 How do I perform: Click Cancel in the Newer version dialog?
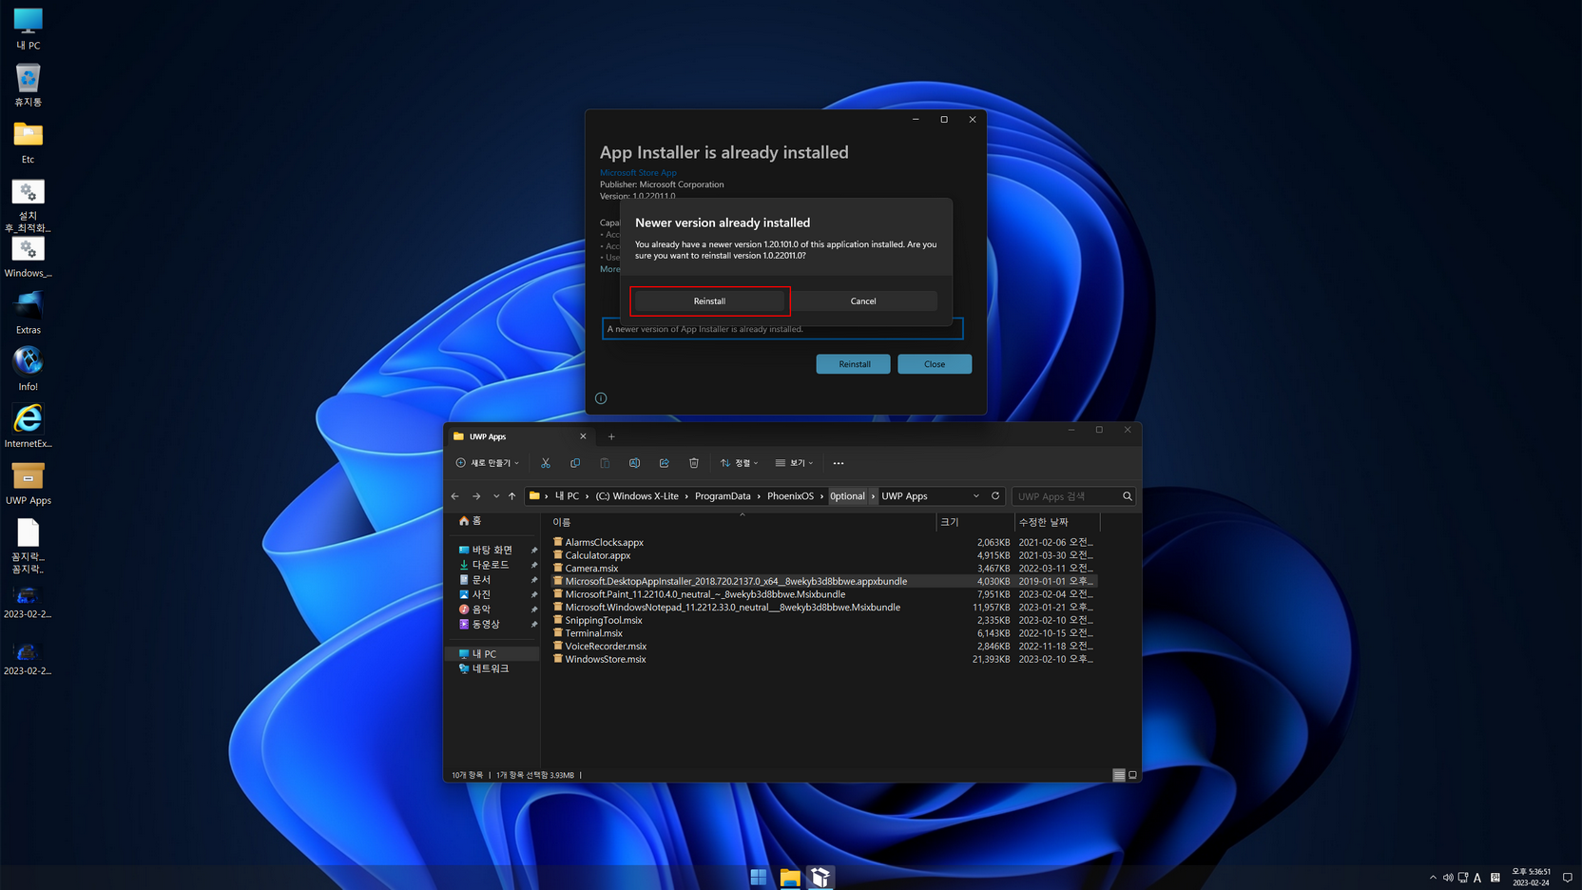coord(863,301)
